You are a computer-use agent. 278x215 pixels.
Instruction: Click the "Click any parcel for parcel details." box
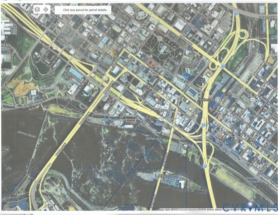point(83,10)
